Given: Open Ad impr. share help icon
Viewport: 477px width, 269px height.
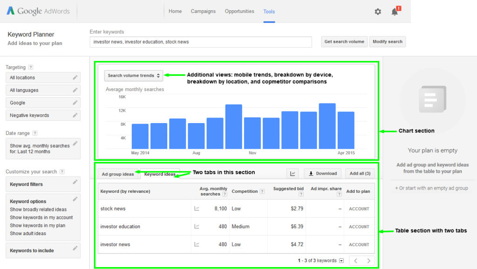Looking at the screenshot, I should coord(339,194).
